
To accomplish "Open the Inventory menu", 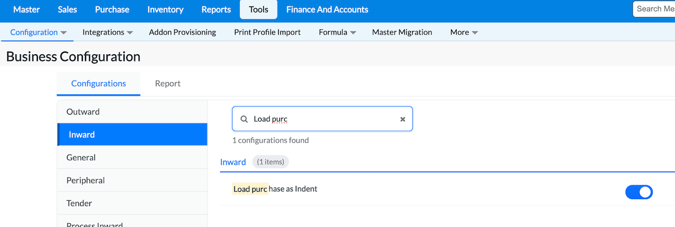I will [165, 9].
